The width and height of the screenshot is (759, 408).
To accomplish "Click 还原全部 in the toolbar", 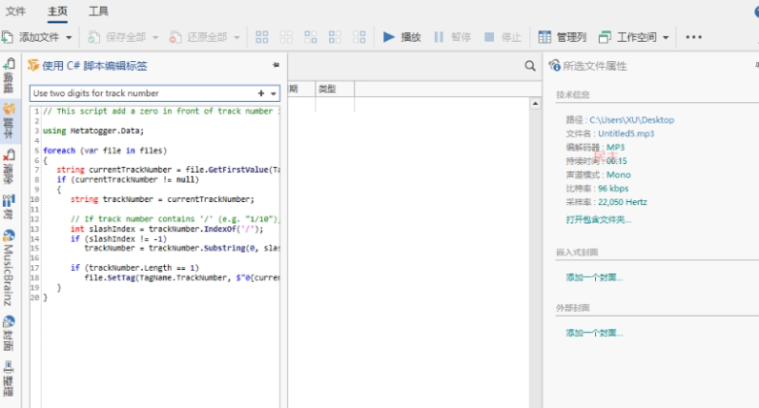I will (x=198, y=37).
